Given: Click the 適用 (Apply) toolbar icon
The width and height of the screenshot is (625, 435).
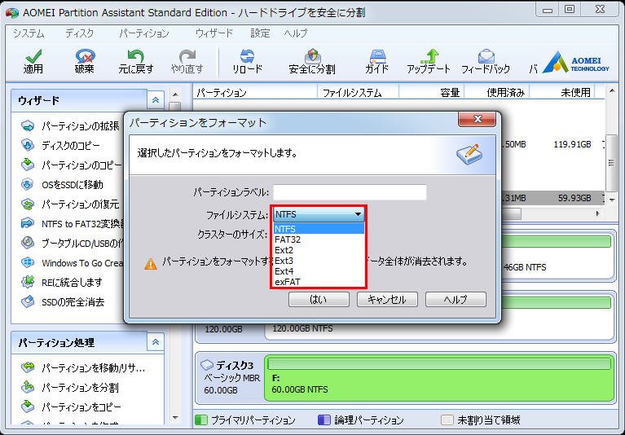Looking at the screenshot, I should pyautogui.click(x=33, y=61).
